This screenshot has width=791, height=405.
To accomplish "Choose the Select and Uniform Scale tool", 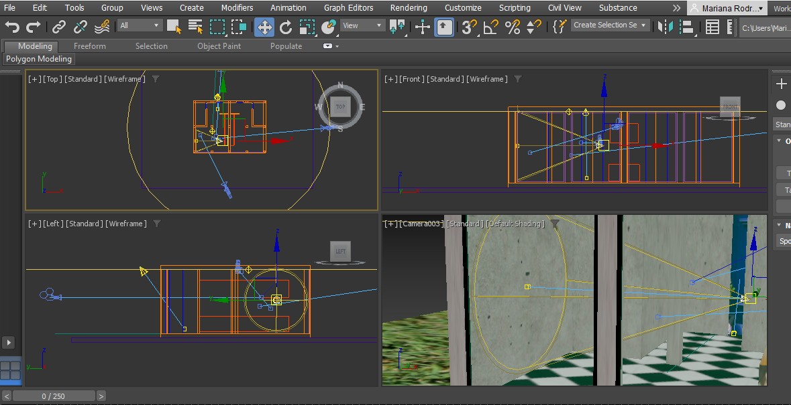I will [x=307, y=27].
